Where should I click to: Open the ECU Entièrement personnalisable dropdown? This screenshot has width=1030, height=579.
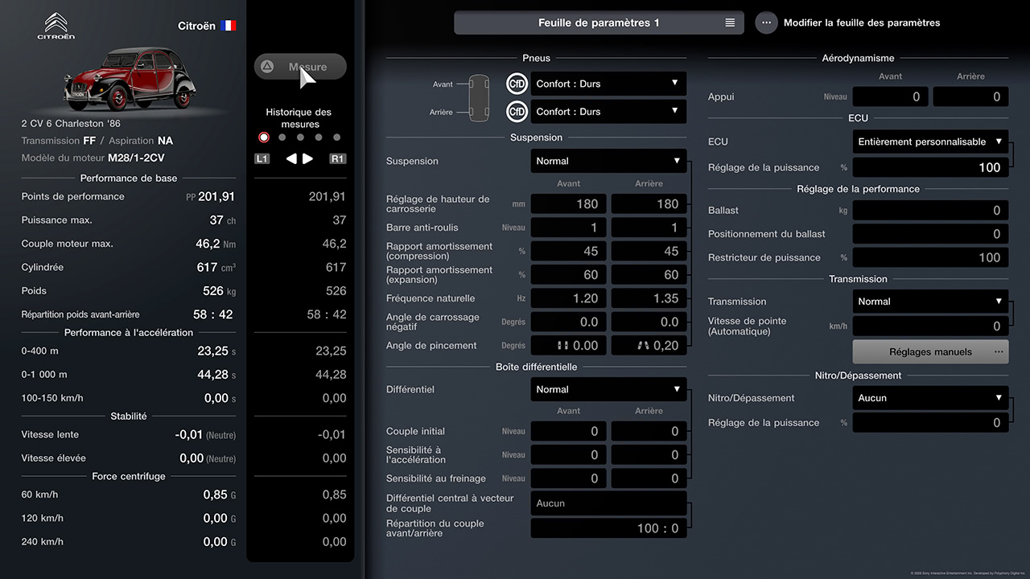click(930, 142)
